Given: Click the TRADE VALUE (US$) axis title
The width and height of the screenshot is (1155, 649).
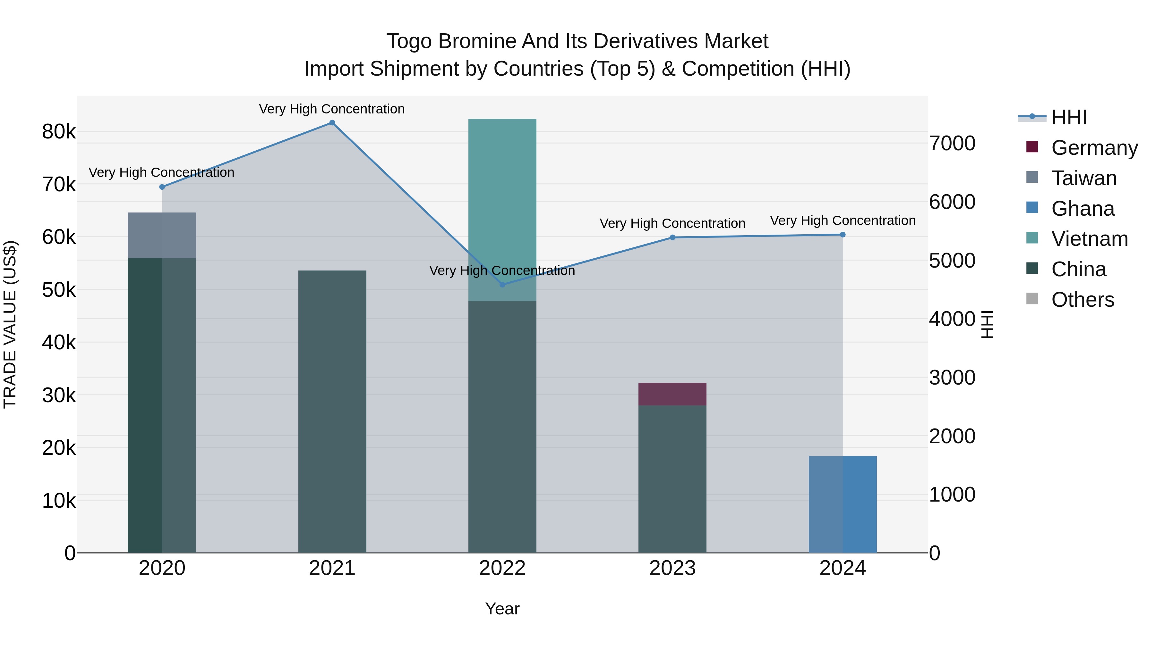Looking at the screenshot, I should 10,324.
